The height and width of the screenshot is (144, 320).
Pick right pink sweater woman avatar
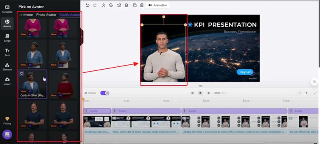click(63, 28)
